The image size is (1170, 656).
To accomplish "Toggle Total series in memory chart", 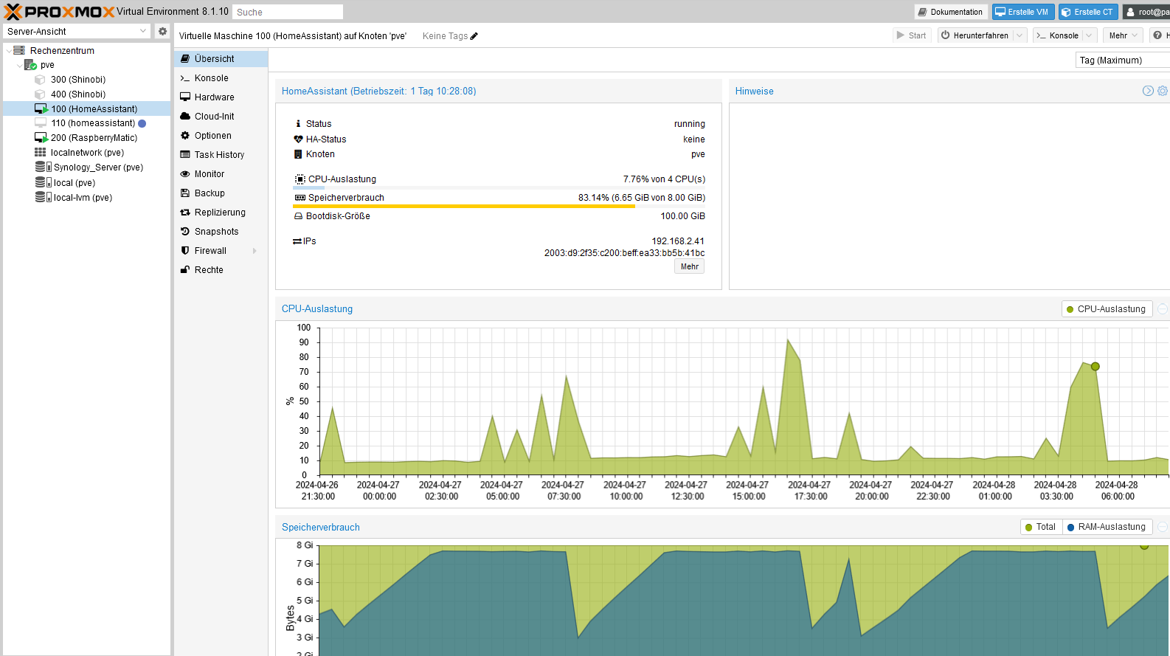I will click(1040, 527).
